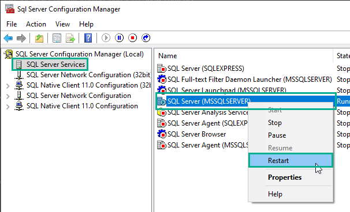Click the SQL Server Browser service icon
Viewport: 350px width, 212px height.
(x=162, y=134)
